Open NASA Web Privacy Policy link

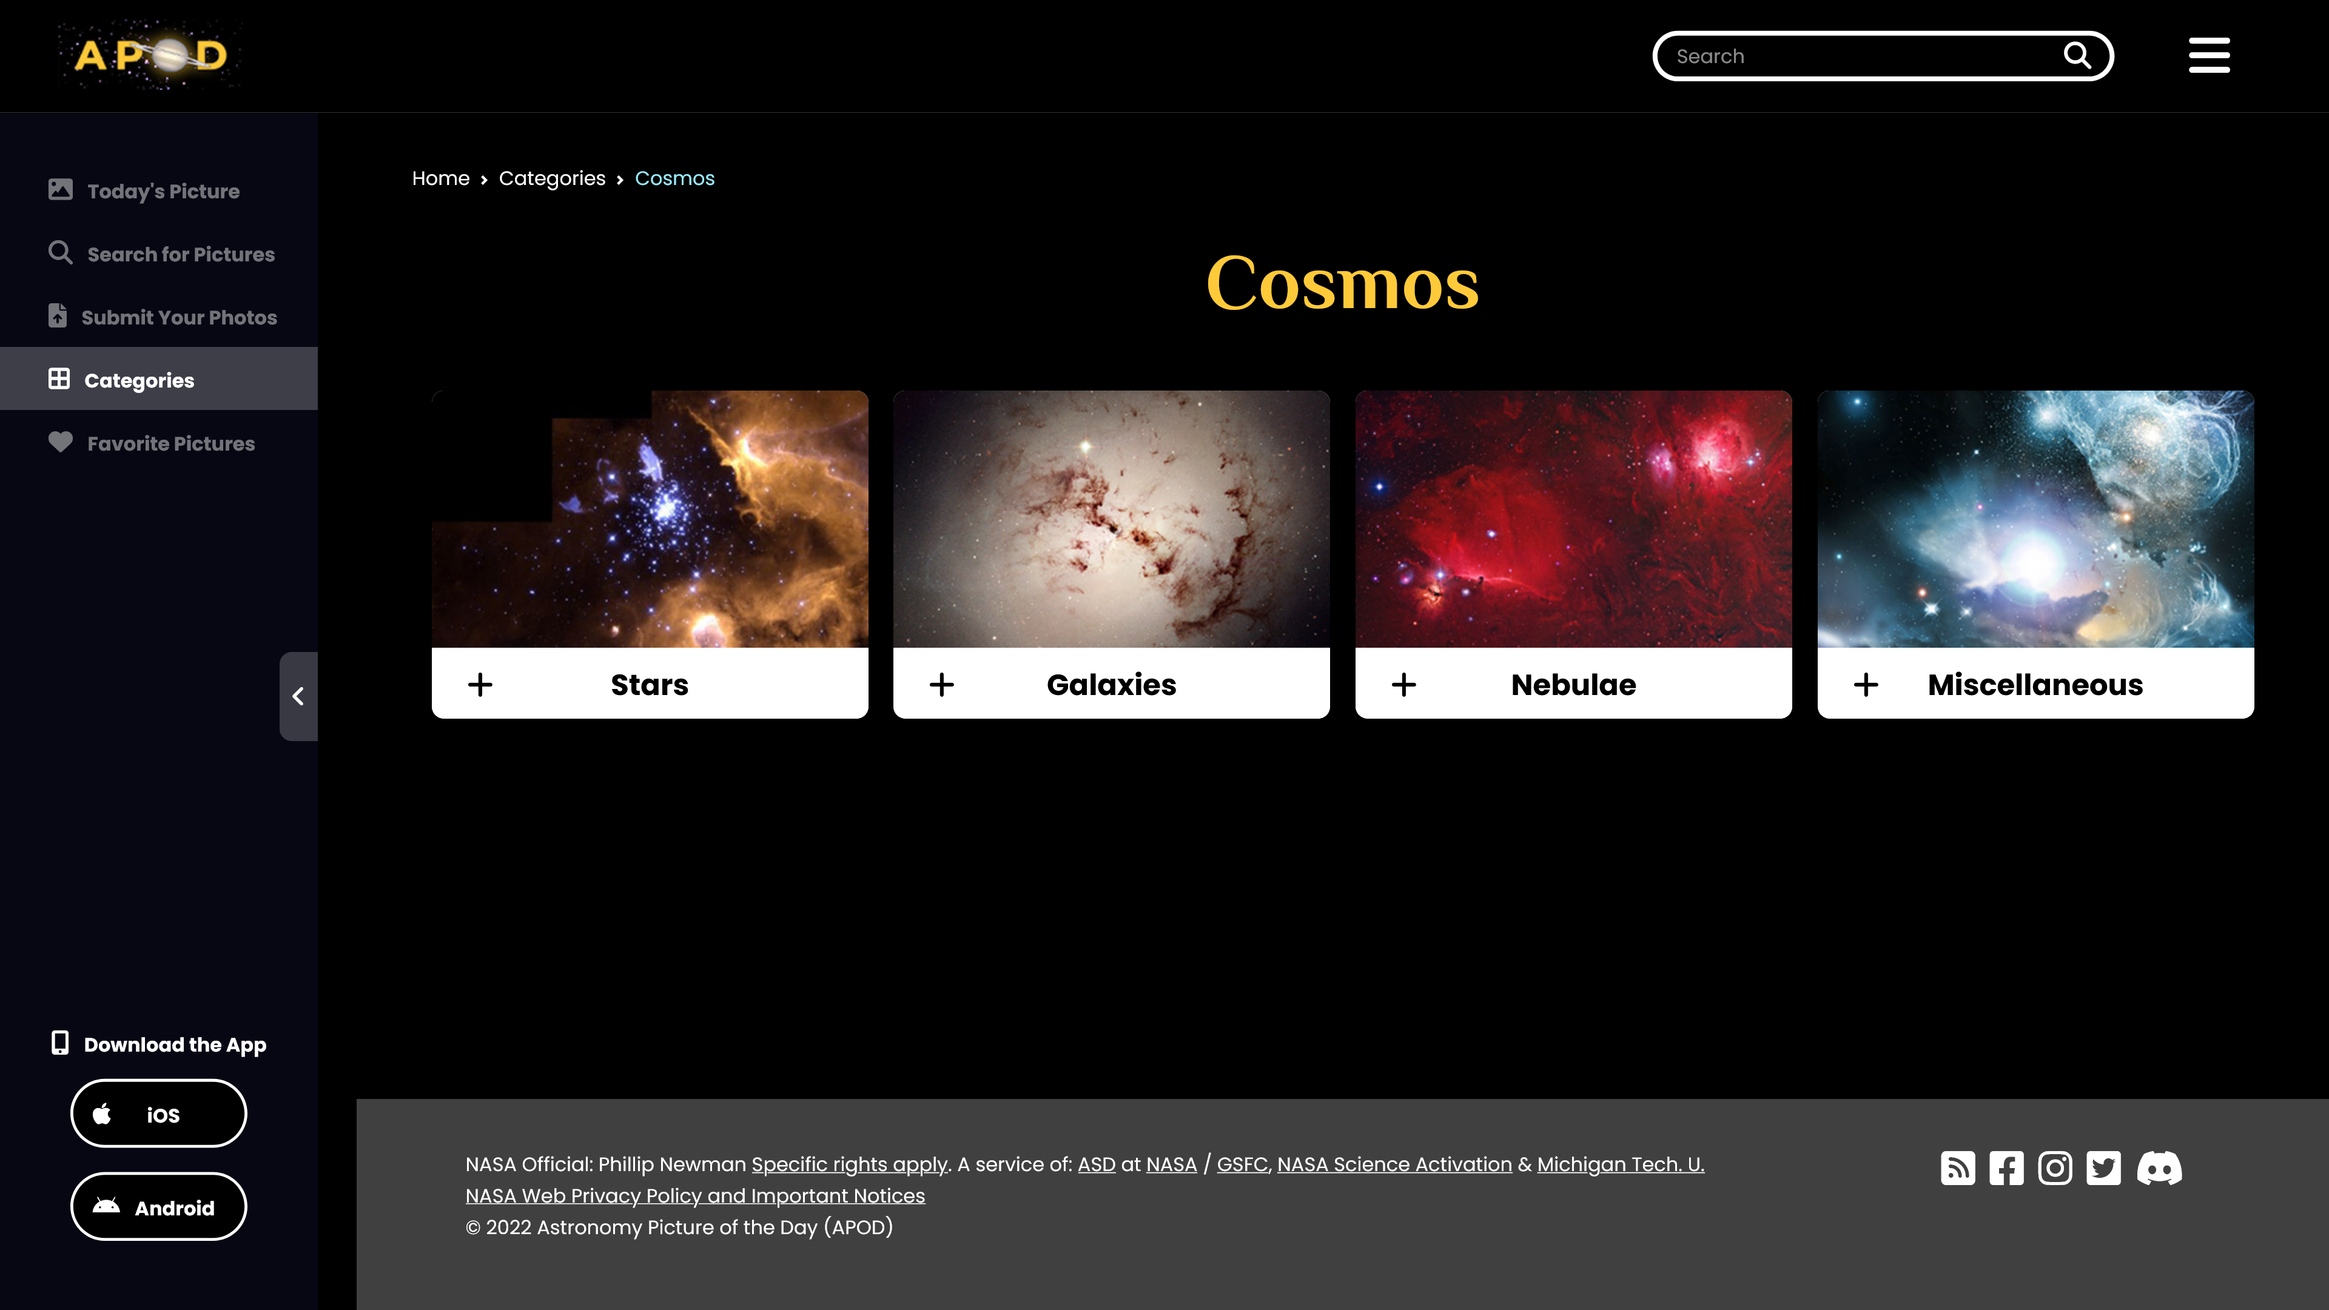[x=695, y=1196]
